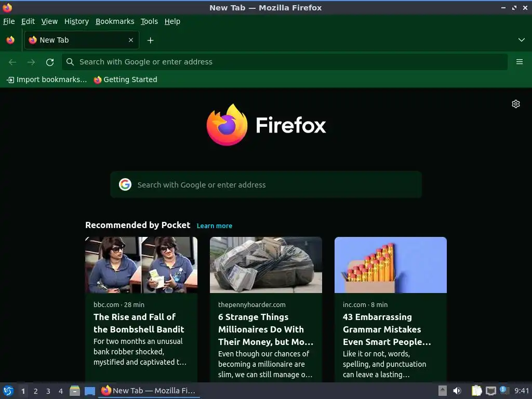This screenshot has height=399, width=532.
Task: Open the taskbar start menu icon
Action: pyautogui.click(x=8, y=391)
